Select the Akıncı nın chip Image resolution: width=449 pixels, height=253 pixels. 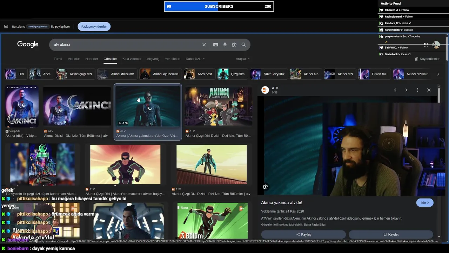pos(306,74)
